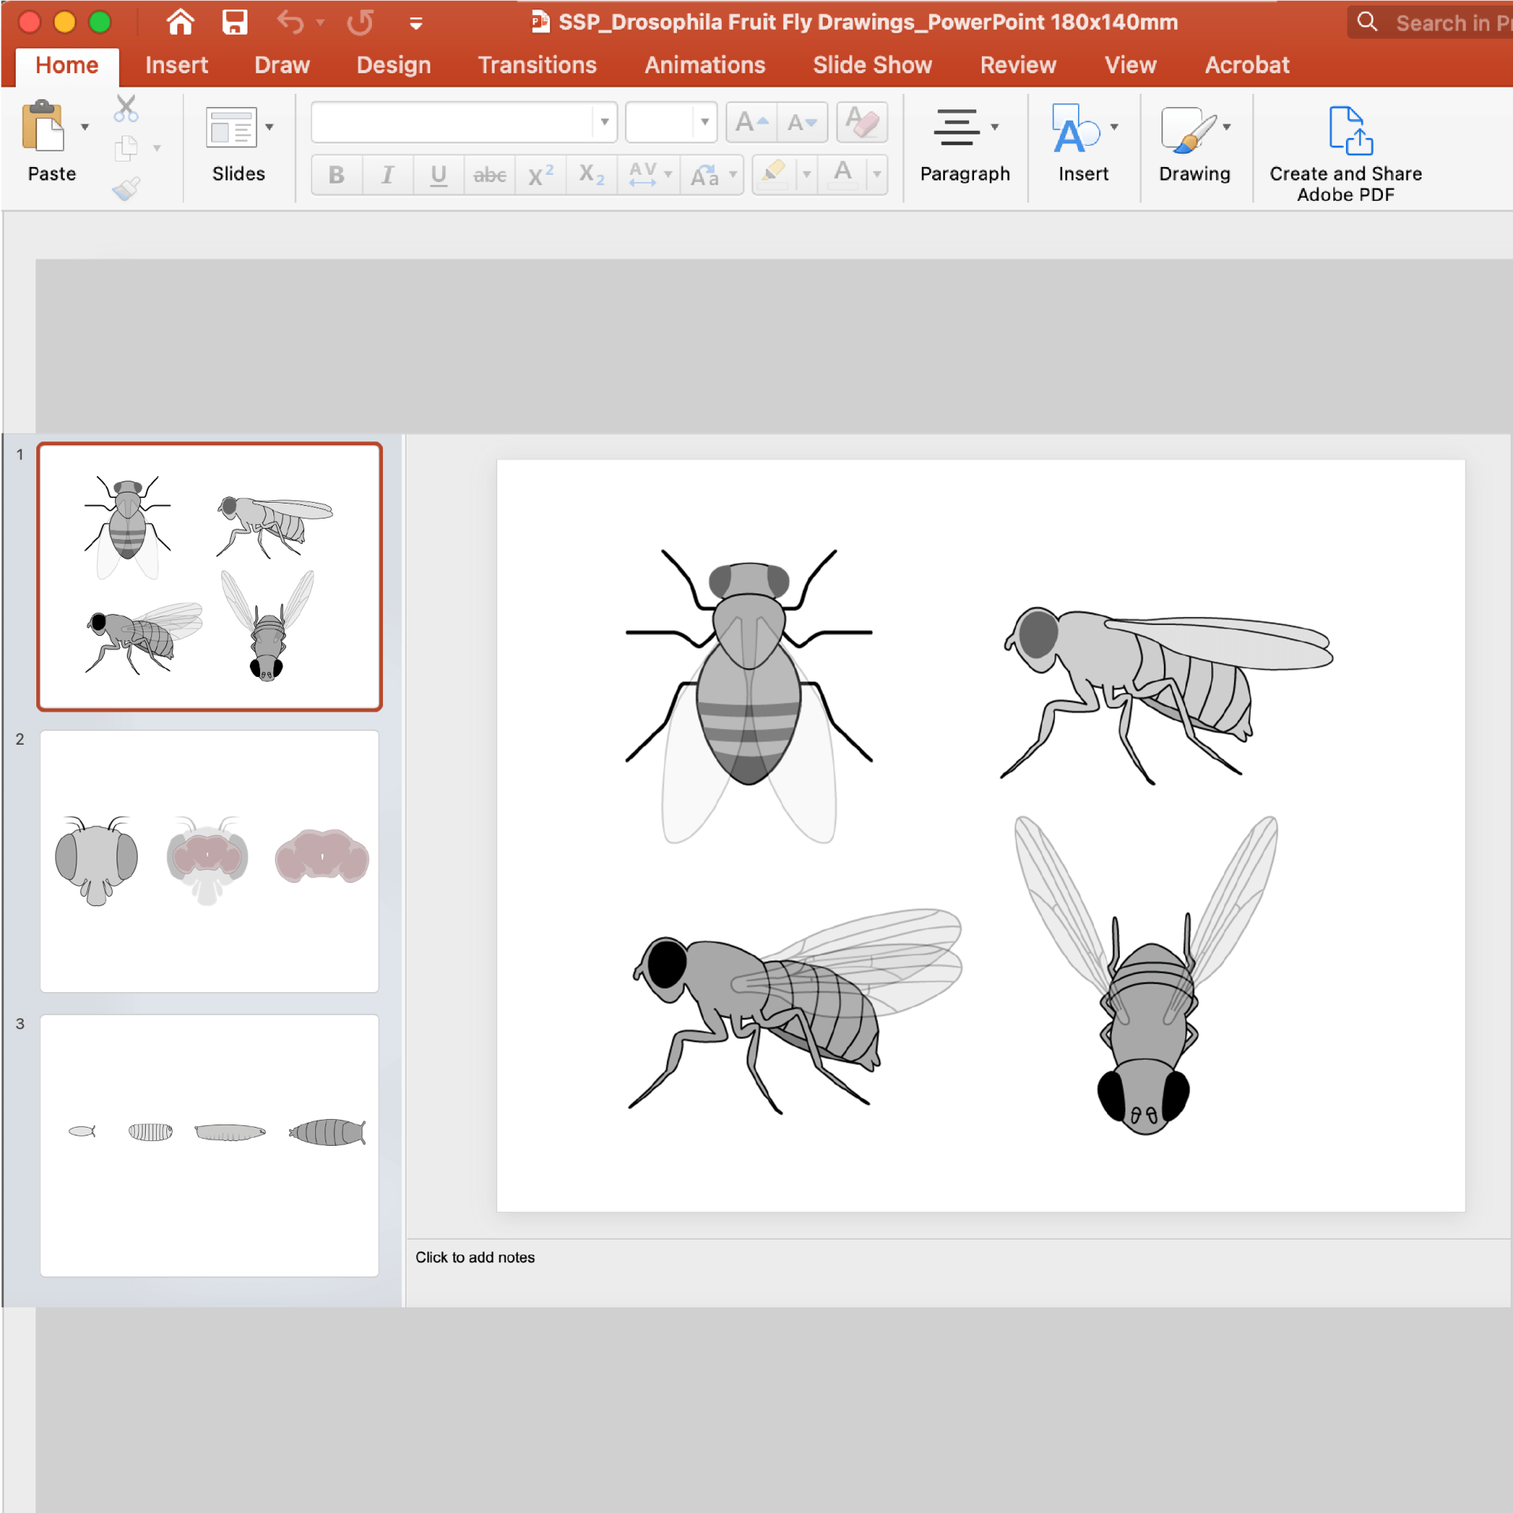This screenshot has width=1513, height=1513.
Task: Switch to the Transitions ribbon tab
Action: 537,65
